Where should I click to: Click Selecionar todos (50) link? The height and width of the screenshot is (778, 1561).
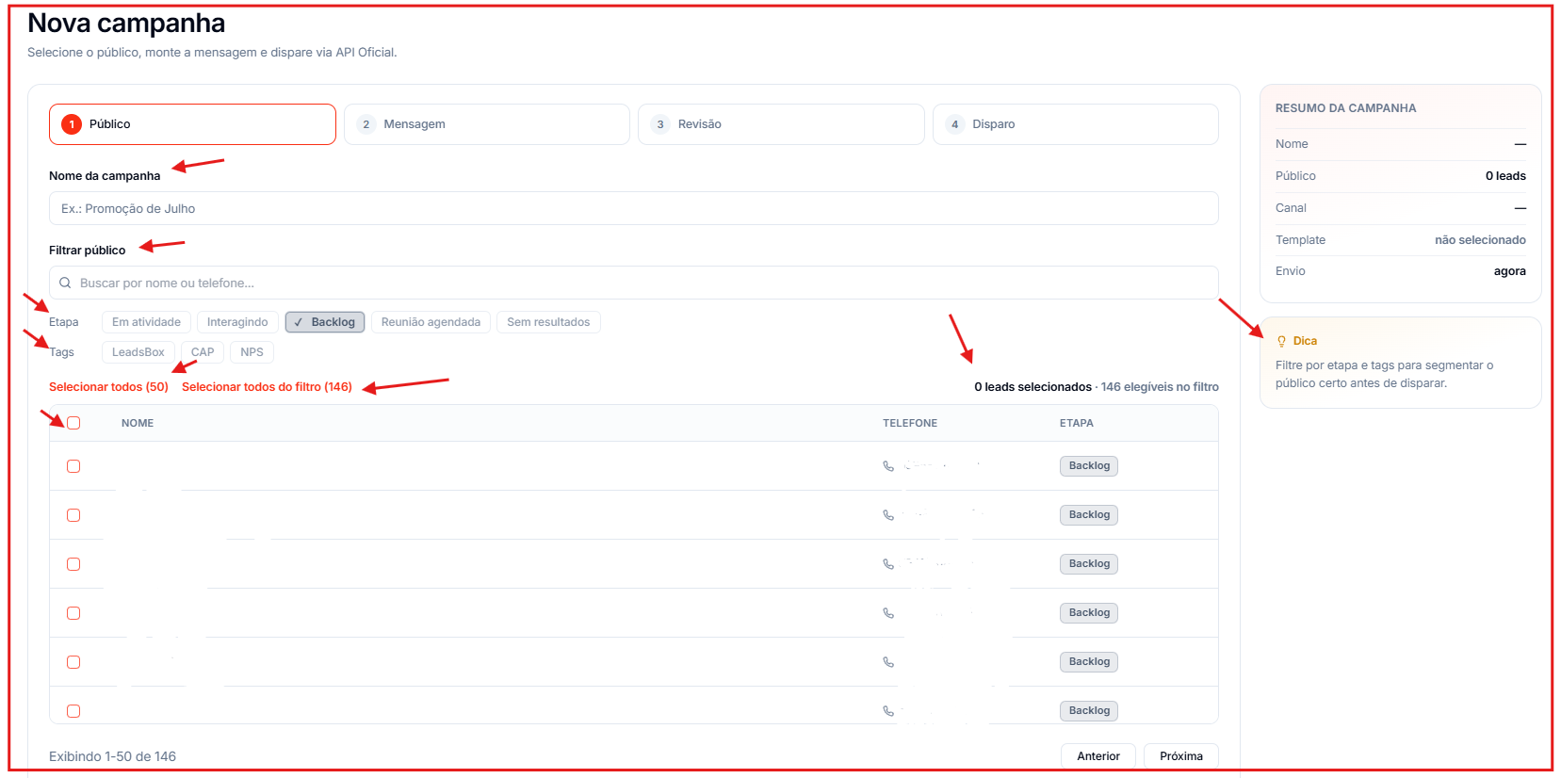108,387
